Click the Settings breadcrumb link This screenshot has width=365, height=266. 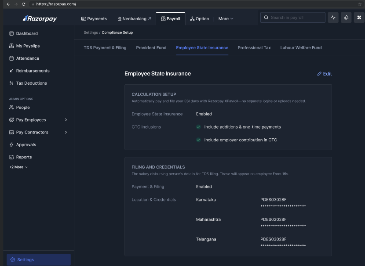click(x=91, y=32)
